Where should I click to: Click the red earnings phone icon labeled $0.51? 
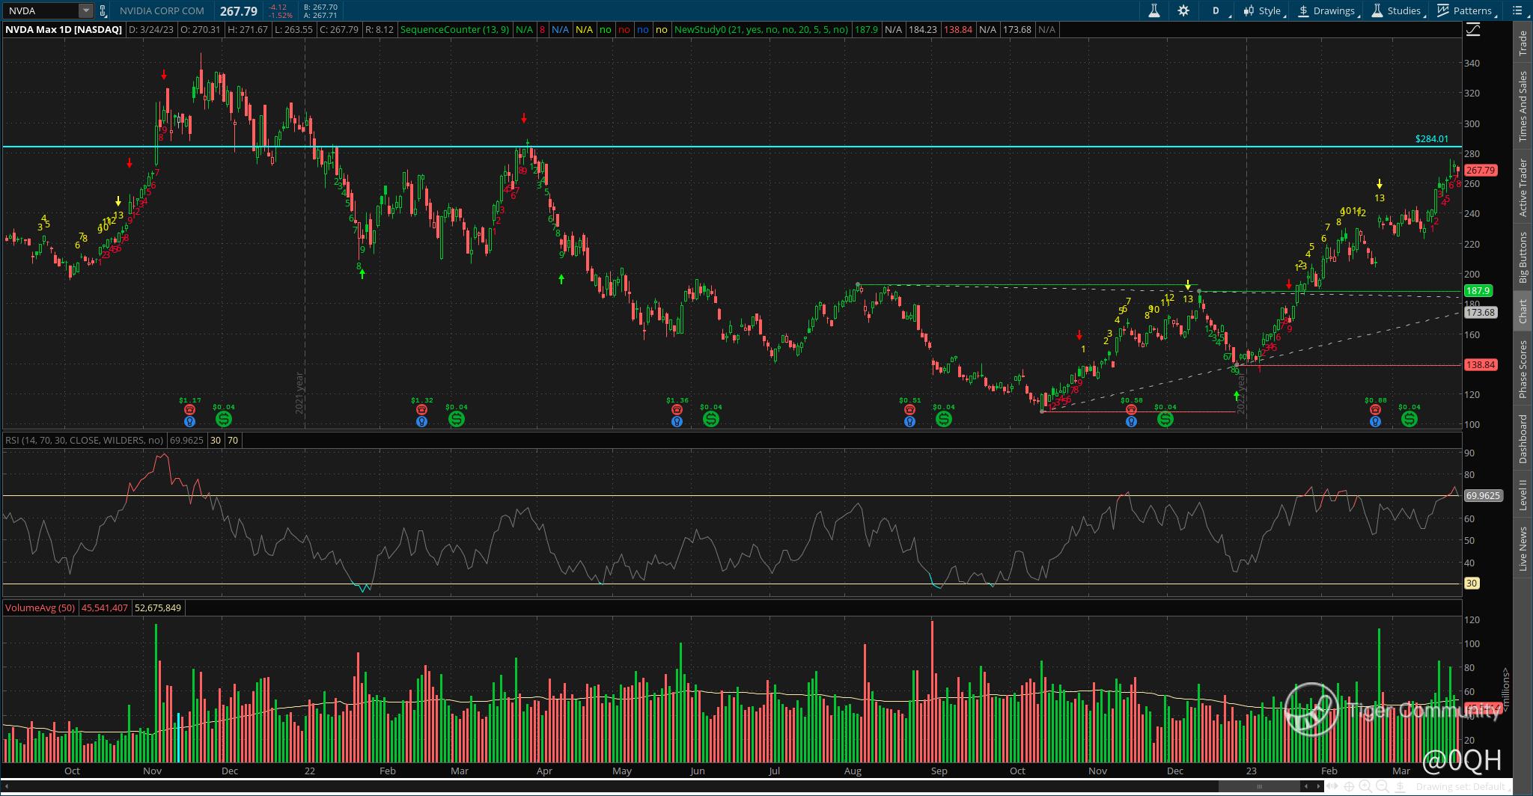[909, 409]
